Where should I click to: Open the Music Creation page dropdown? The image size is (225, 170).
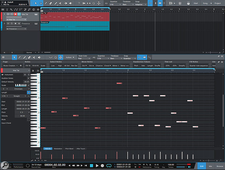[11, 65]
